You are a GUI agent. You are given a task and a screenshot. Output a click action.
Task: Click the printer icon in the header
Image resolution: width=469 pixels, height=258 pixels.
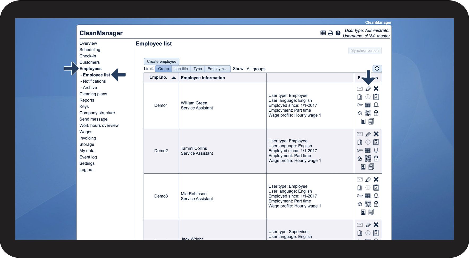tap(330, 33)
